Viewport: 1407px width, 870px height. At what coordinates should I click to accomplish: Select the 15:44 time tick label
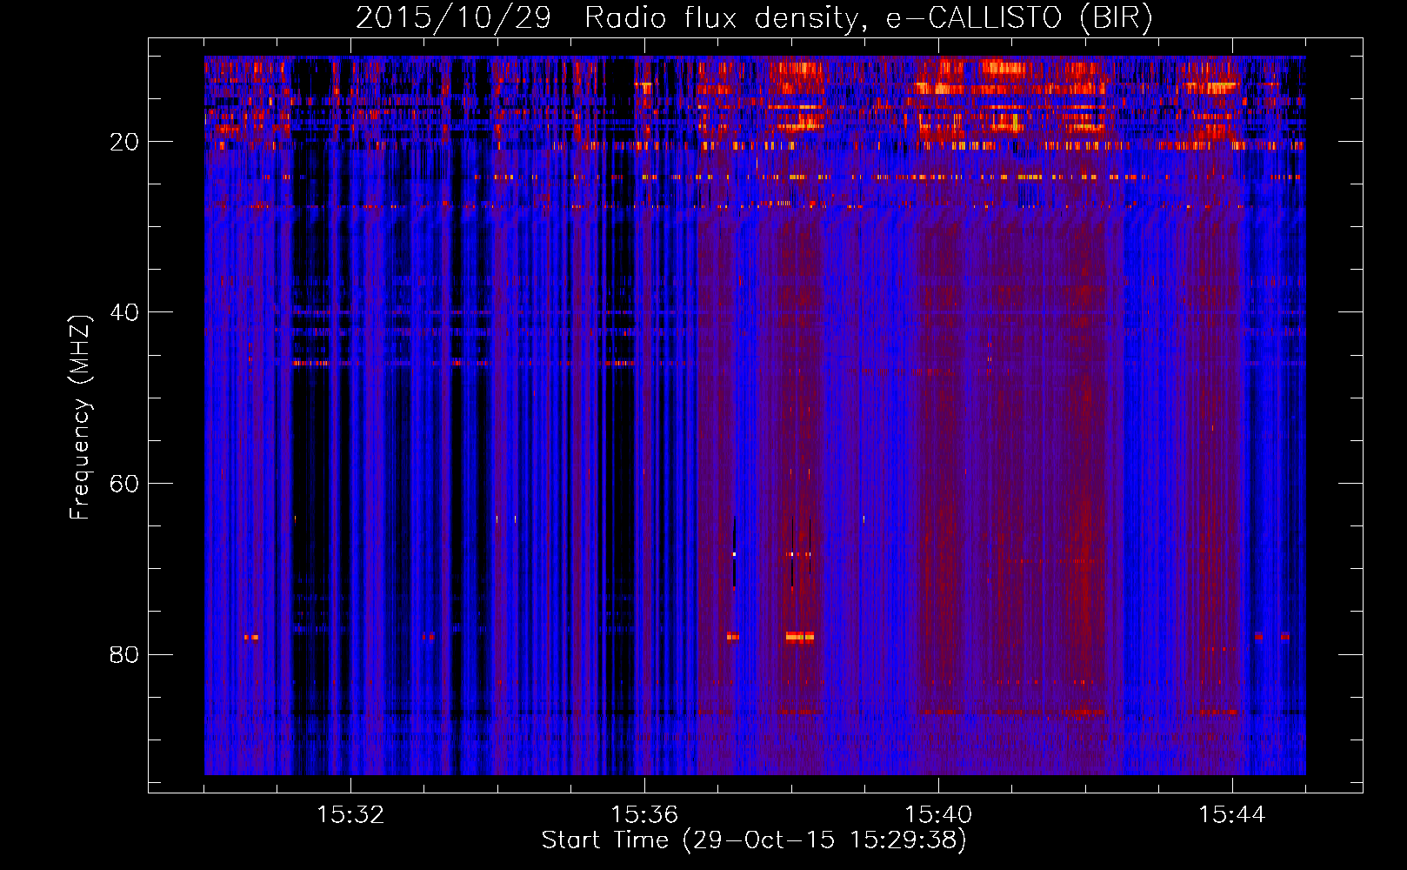[x=1232, y=815]
